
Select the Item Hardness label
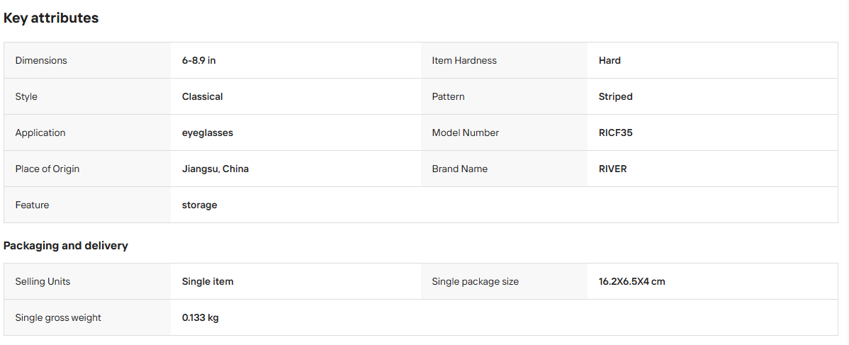click(464, 60)
